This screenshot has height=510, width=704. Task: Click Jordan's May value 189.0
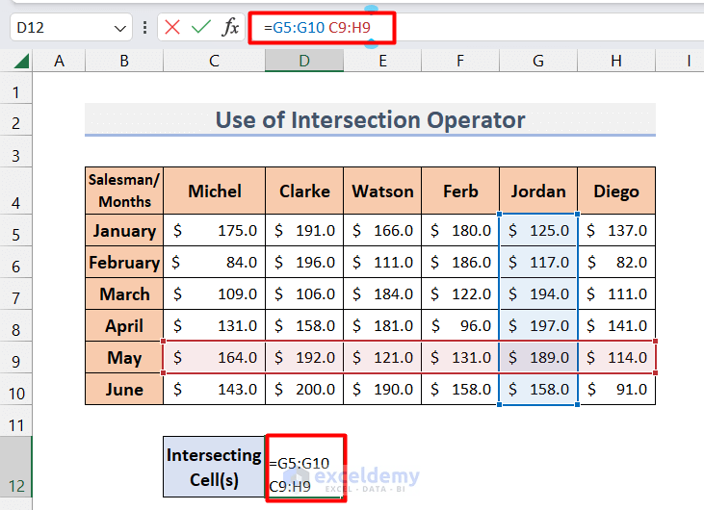click(x=538, y=358)
